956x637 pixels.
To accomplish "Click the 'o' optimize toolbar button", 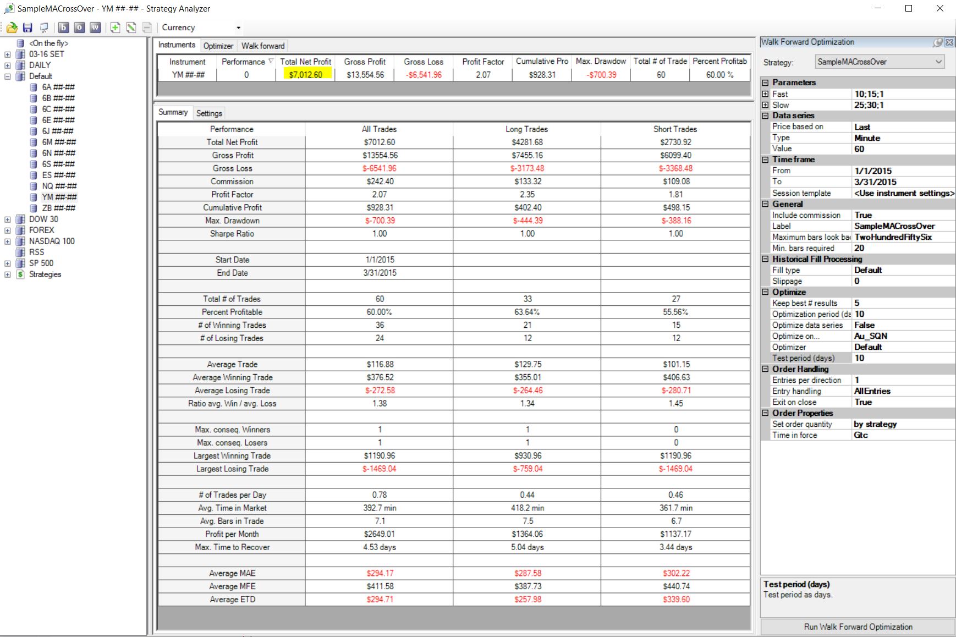I will pos(79,28).
